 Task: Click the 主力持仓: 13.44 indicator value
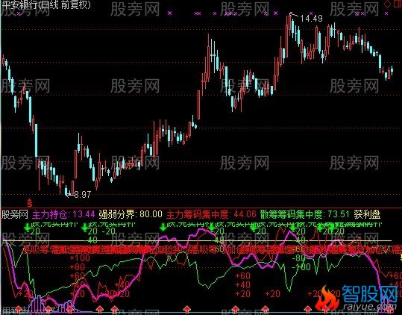pyautogui.click(x=63, y=214)
